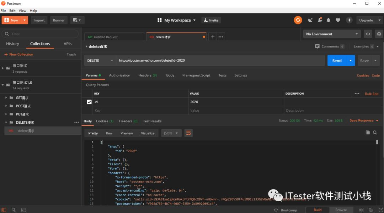This screenshot has height=213, width=384.
Task: Click the request URL input field
Action: pos(220,61)
